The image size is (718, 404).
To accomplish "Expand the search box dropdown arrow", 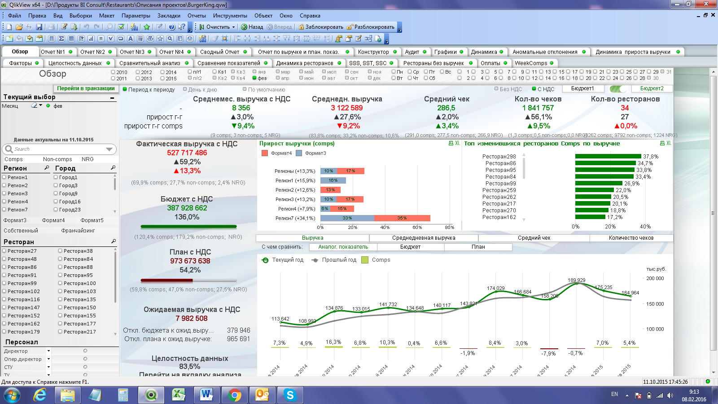I will (109, 149).
